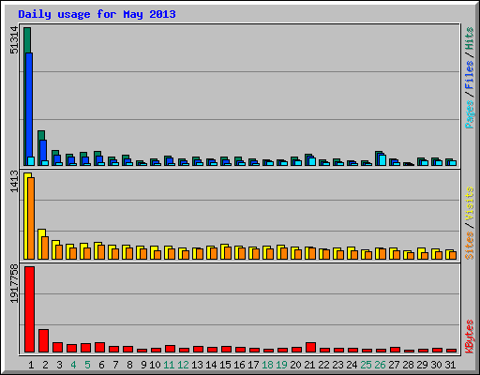Click the yellow Visits legend label
Image resolution: width=480 pixels, height=375 pixels.
tap(469, 203)
